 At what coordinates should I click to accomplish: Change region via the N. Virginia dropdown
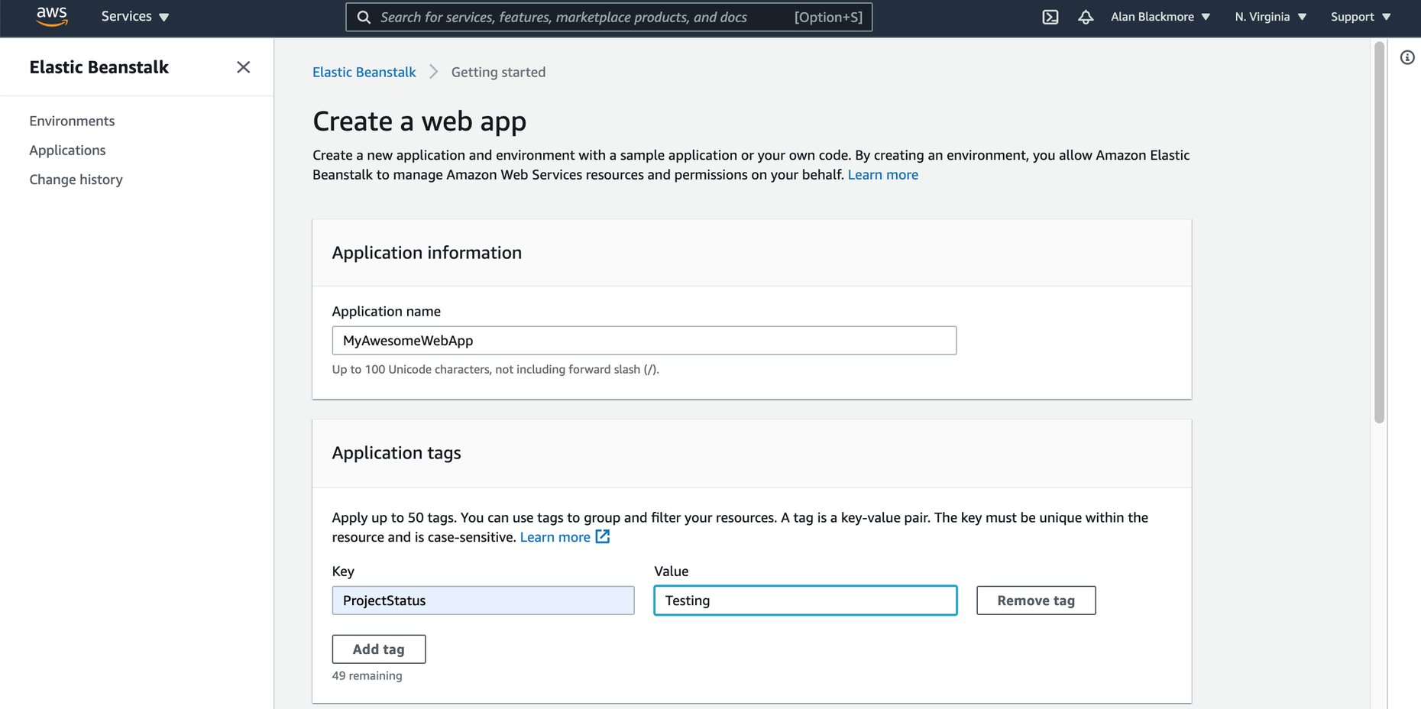1269,16
